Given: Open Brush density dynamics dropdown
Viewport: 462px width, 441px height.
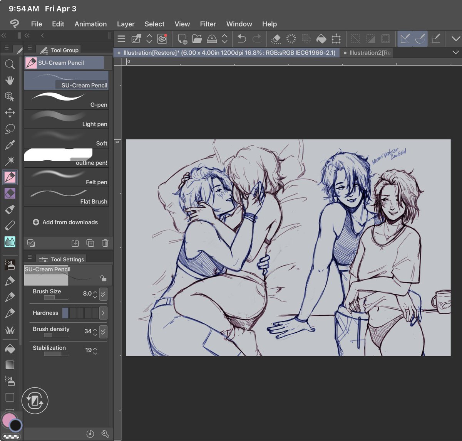Looking at the screenshot, I should [103, 332].
